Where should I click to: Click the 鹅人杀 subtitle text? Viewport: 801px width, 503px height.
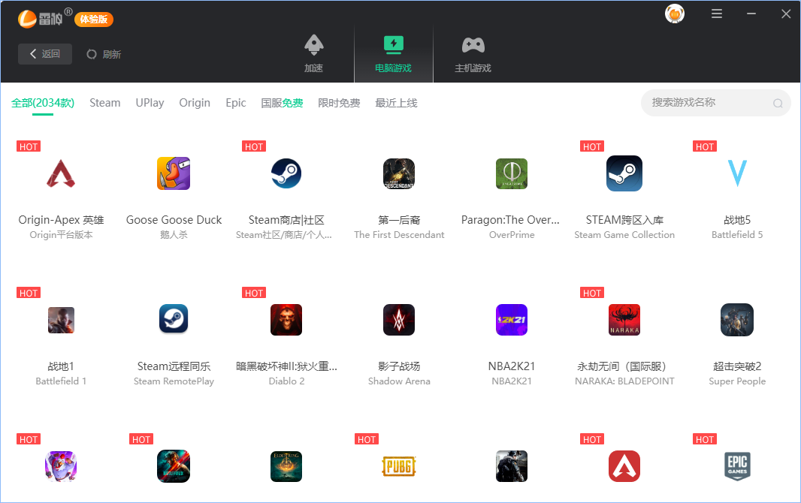[174, 235]
